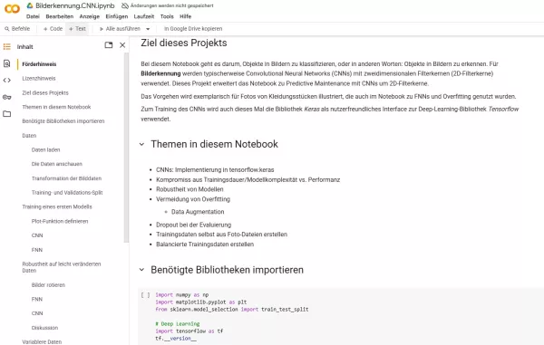This screenshot has width=544, height=345.
Task: Go to Robustheit auf leicht veränderten Daten
Action: pyautogui.click(x=62, y=267)
